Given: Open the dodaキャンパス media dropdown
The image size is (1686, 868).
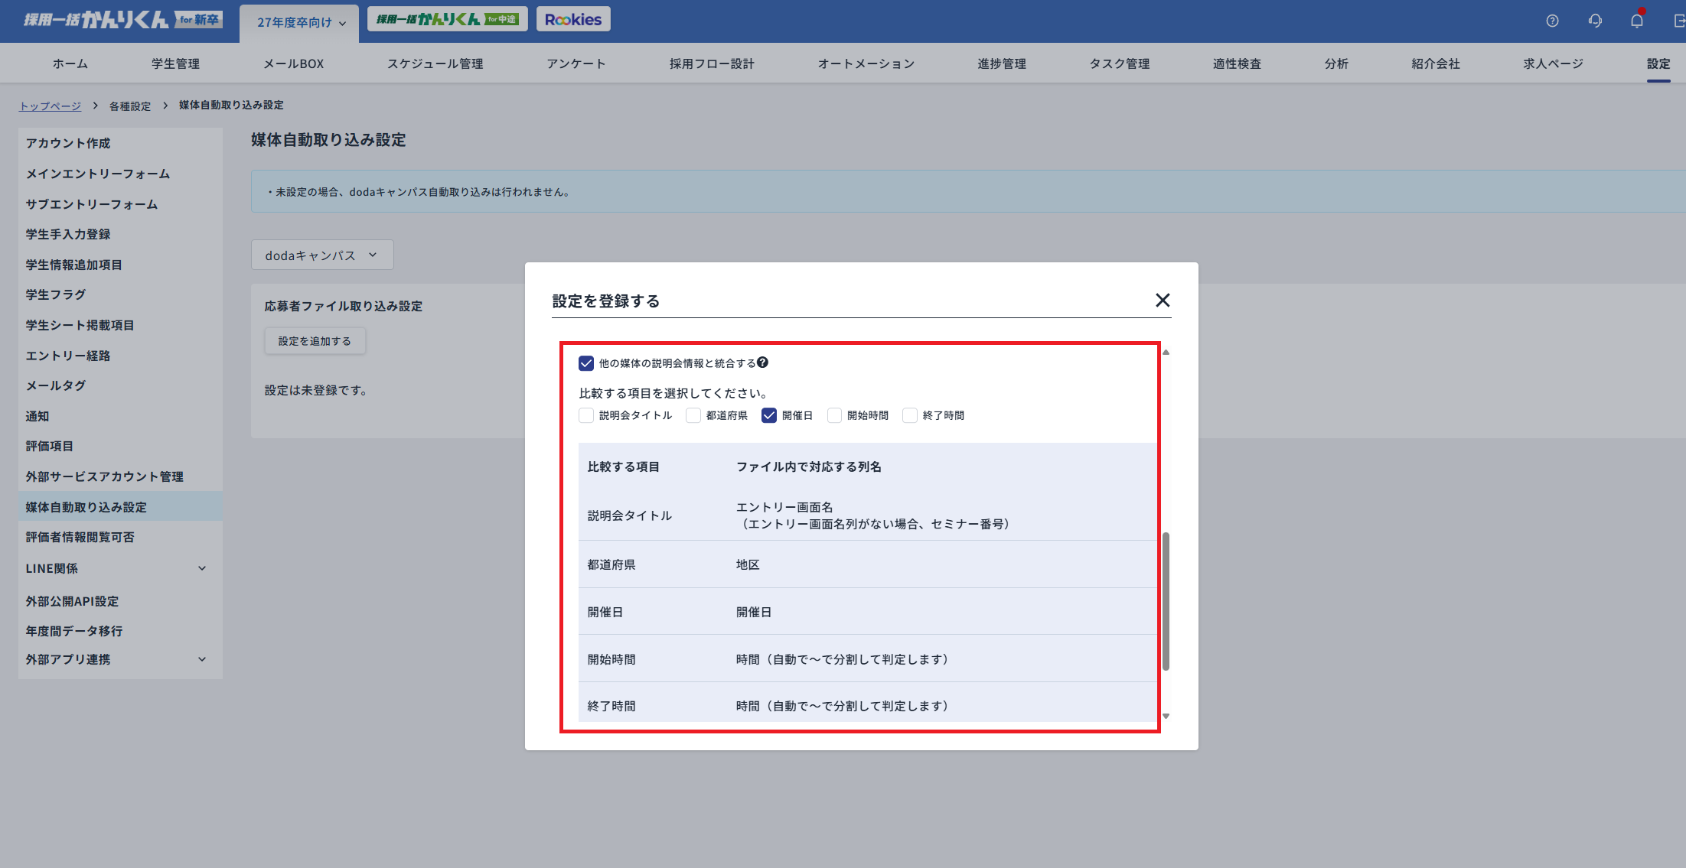Looking at the screenshot, I should [321, 255].
